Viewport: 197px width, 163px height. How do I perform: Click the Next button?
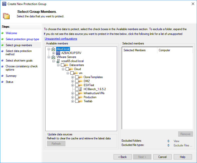142,157
